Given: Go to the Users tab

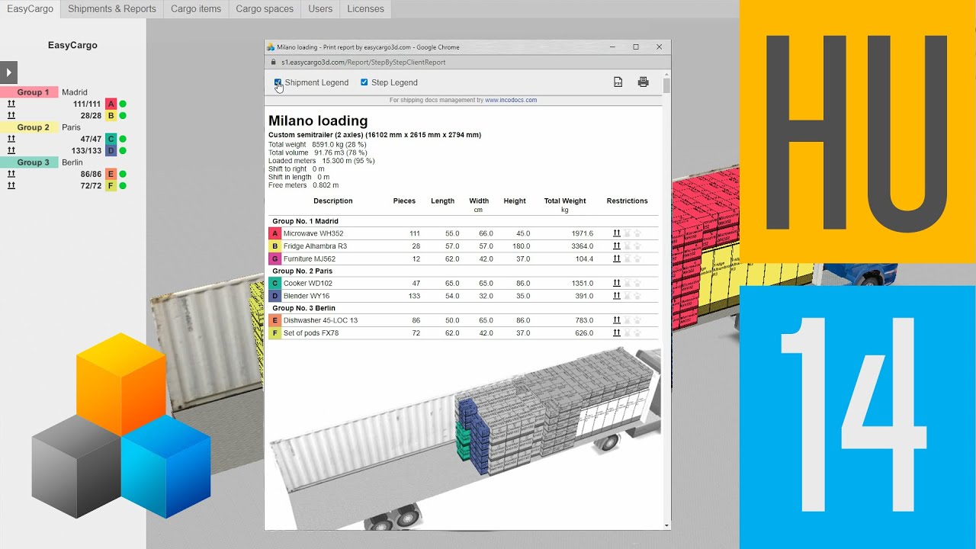Looking at the screenshot, I should [x=320, y=9].
